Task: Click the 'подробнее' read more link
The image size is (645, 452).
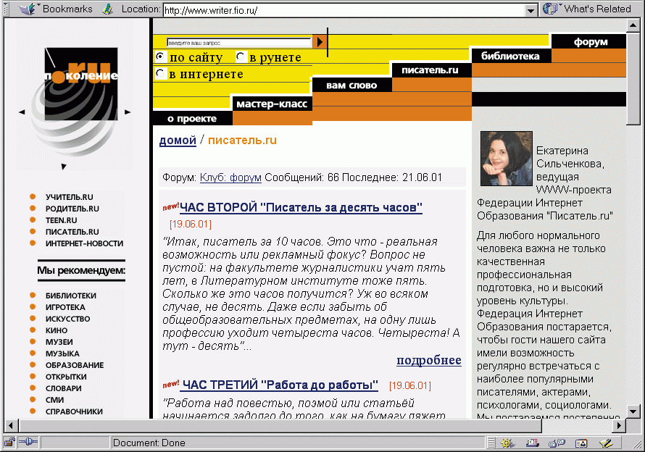Action: tap(428, 361)
